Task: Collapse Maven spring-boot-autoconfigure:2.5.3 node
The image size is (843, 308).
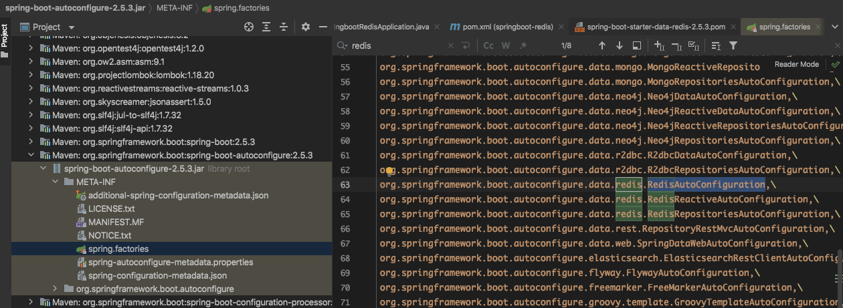Action: click(31, 155)
